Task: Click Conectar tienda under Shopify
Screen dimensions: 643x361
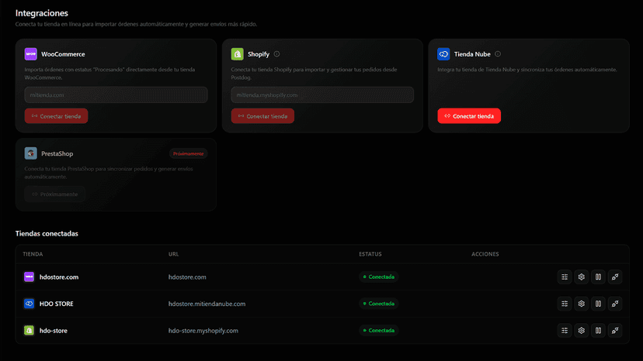Action: click(262, 116)
